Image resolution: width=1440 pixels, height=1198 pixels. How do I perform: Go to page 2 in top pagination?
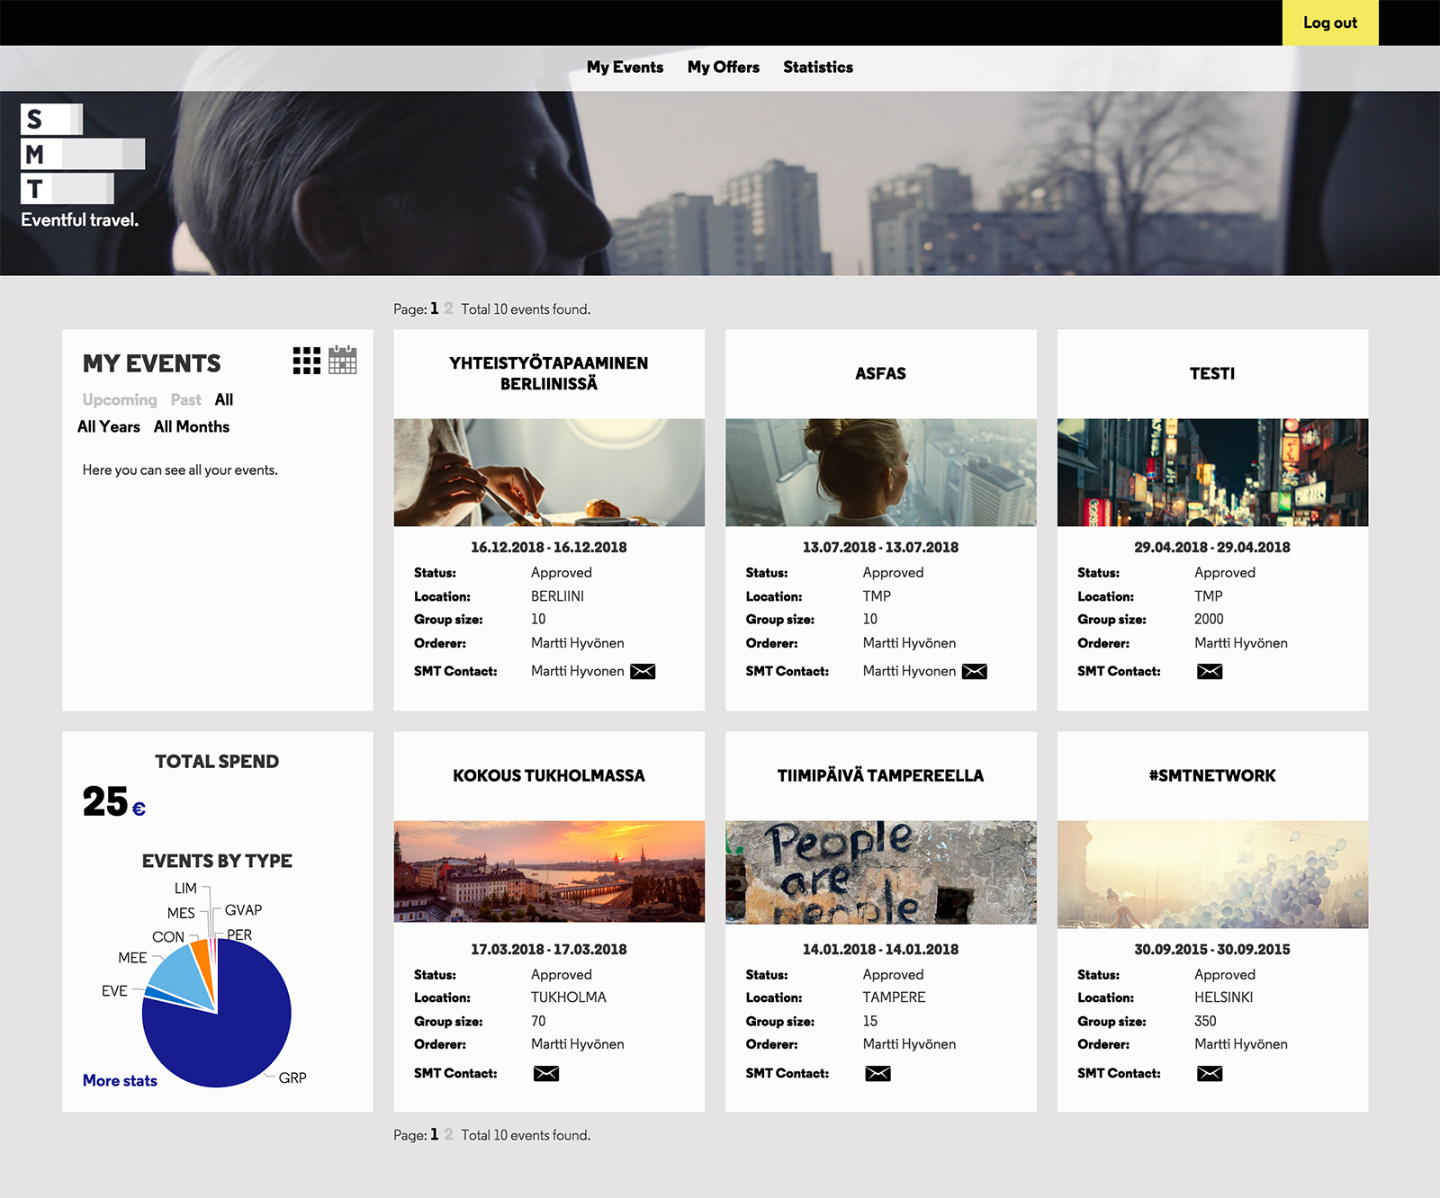[448, 308]
